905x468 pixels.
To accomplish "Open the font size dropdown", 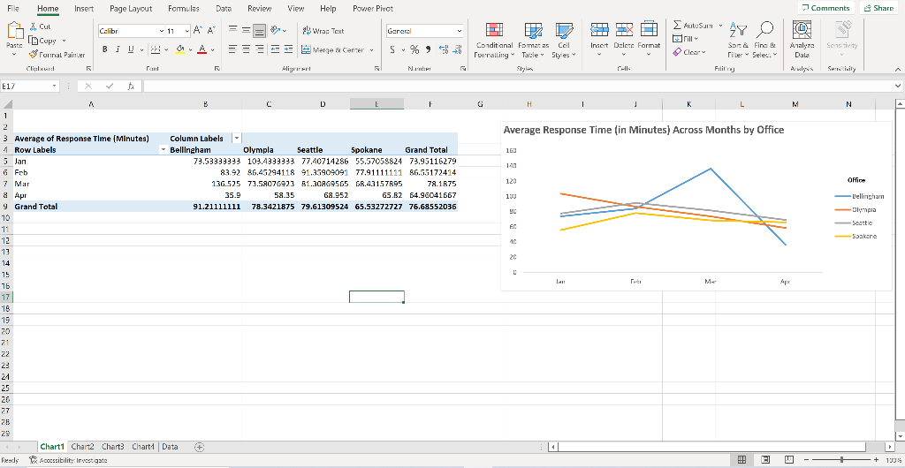I will pyautogui.click(x=187, y=31).
